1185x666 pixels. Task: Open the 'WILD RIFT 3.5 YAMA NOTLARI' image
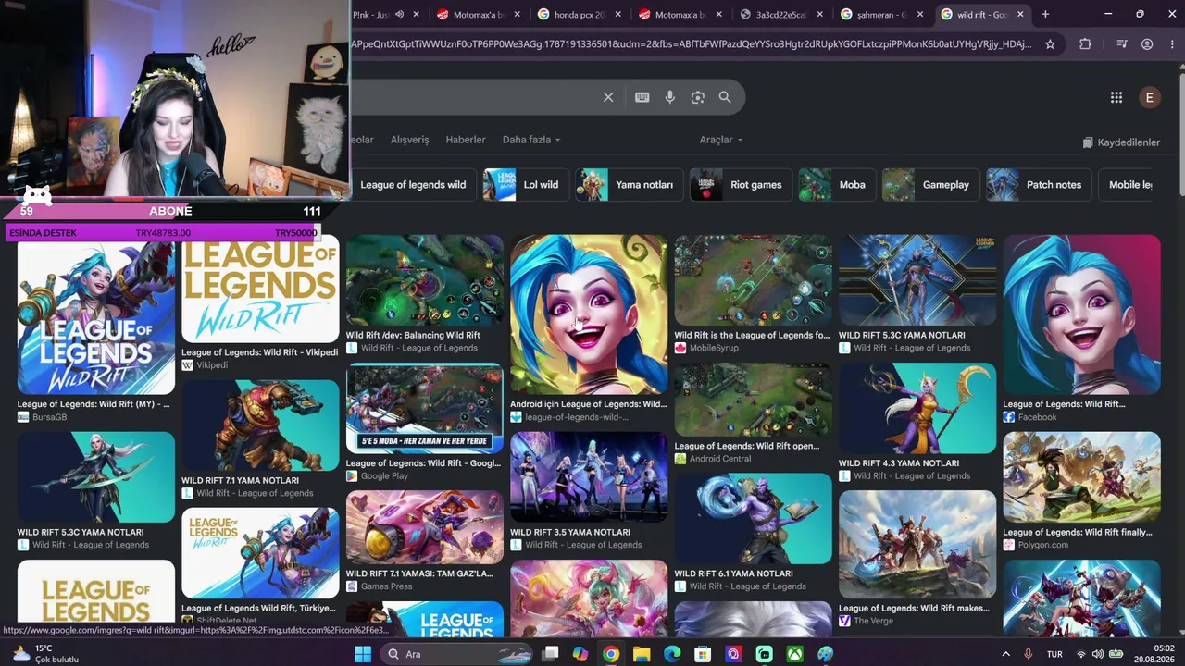click(589, 477)
